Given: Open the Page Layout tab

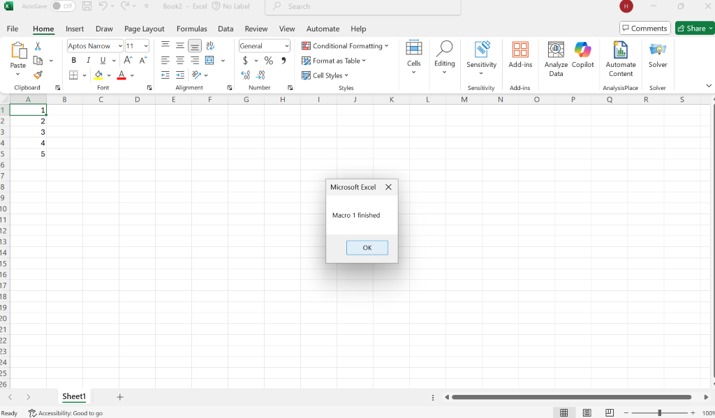Looking at the screenshot, I should tap(144, 29).
